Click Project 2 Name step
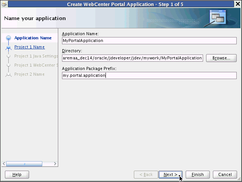The image size is (242, 182). [x=29, y=74]
